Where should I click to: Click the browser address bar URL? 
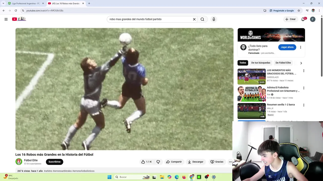pos(45,11)
